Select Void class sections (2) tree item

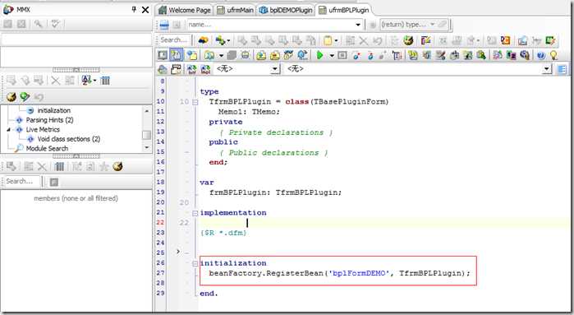click(69, 139)
